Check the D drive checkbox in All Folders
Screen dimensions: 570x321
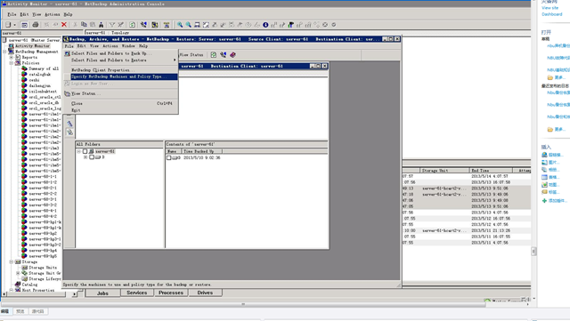(92, 157)
